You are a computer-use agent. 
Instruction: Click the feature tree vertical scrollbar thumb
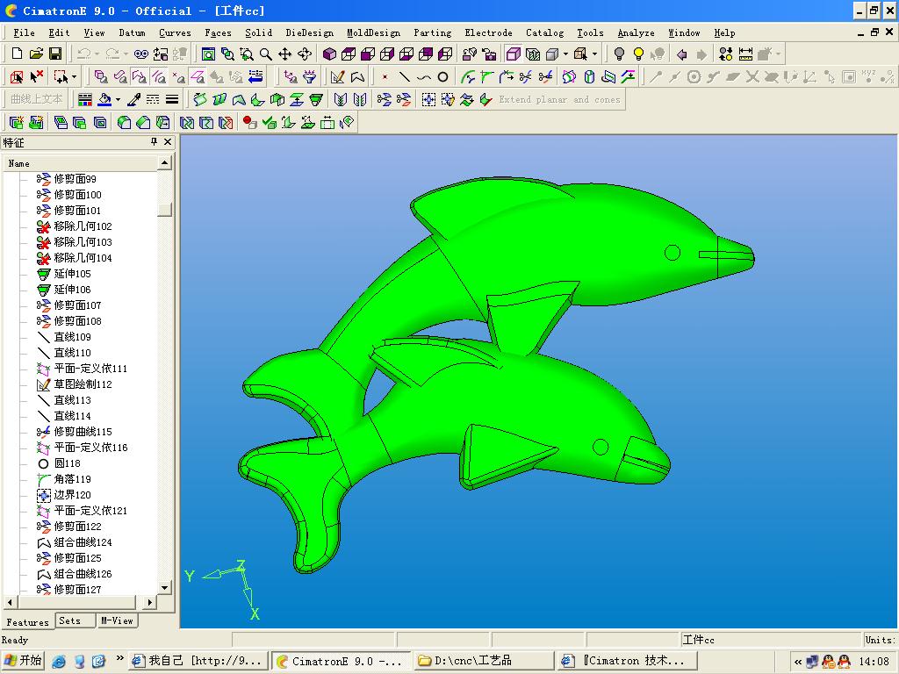[x=164, y=209]
